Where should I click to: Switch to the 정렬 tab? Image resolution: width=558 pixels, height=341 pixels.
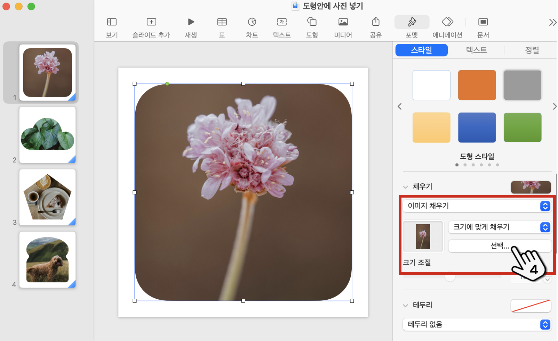click(x=532, y=50)
